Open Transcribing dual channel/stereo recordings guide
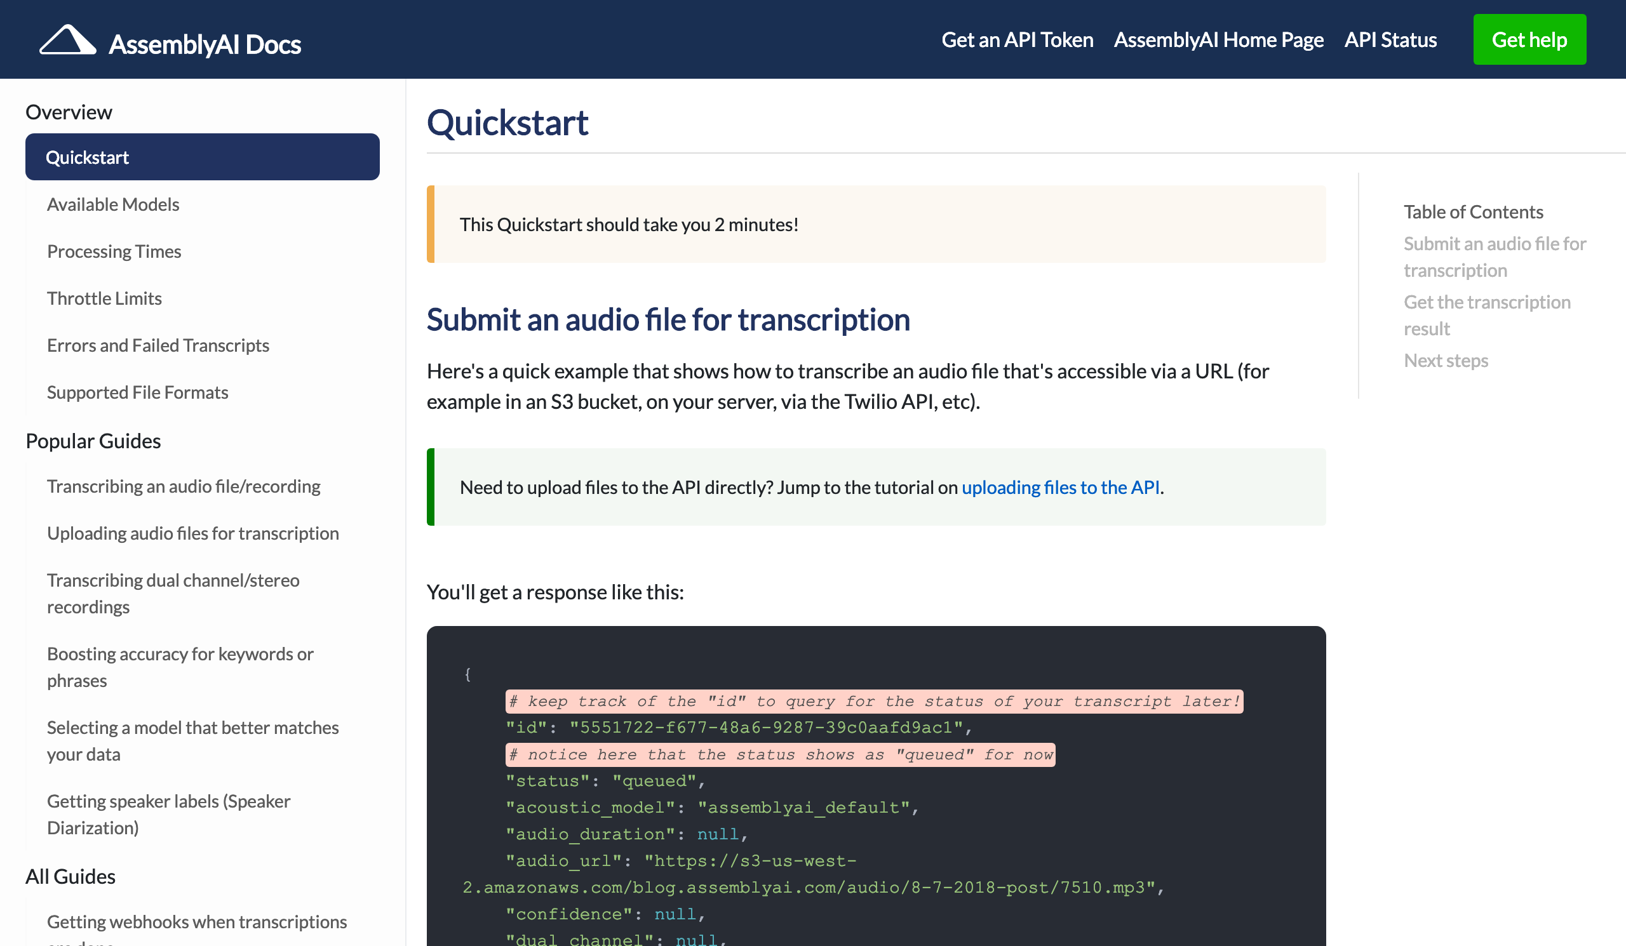The width and height of the screenshot is (1626, 946). click(173, 593)
